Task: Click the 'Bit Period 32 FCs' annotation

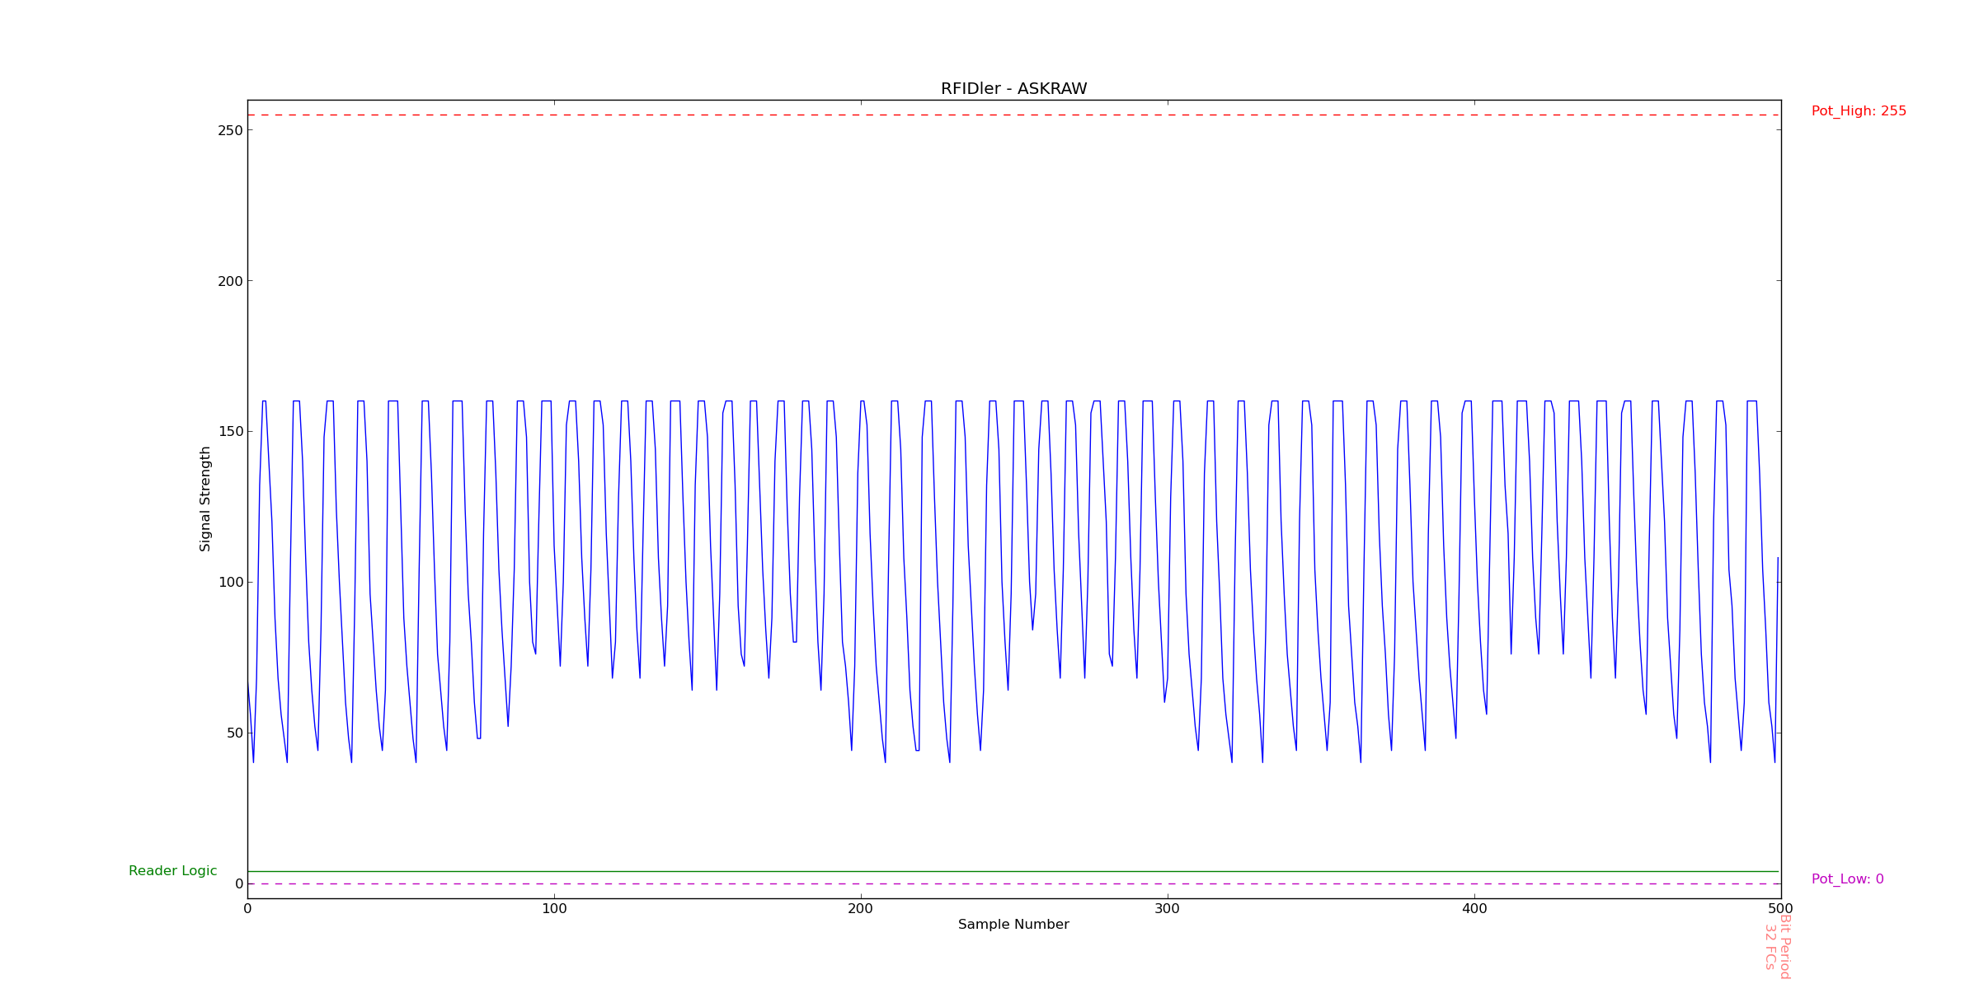Action: coord(1777,946)
